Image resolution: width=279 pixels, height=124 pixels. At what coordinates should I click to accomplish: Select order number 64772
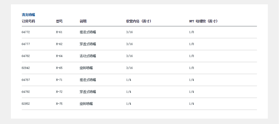click(x=26, y=32)
